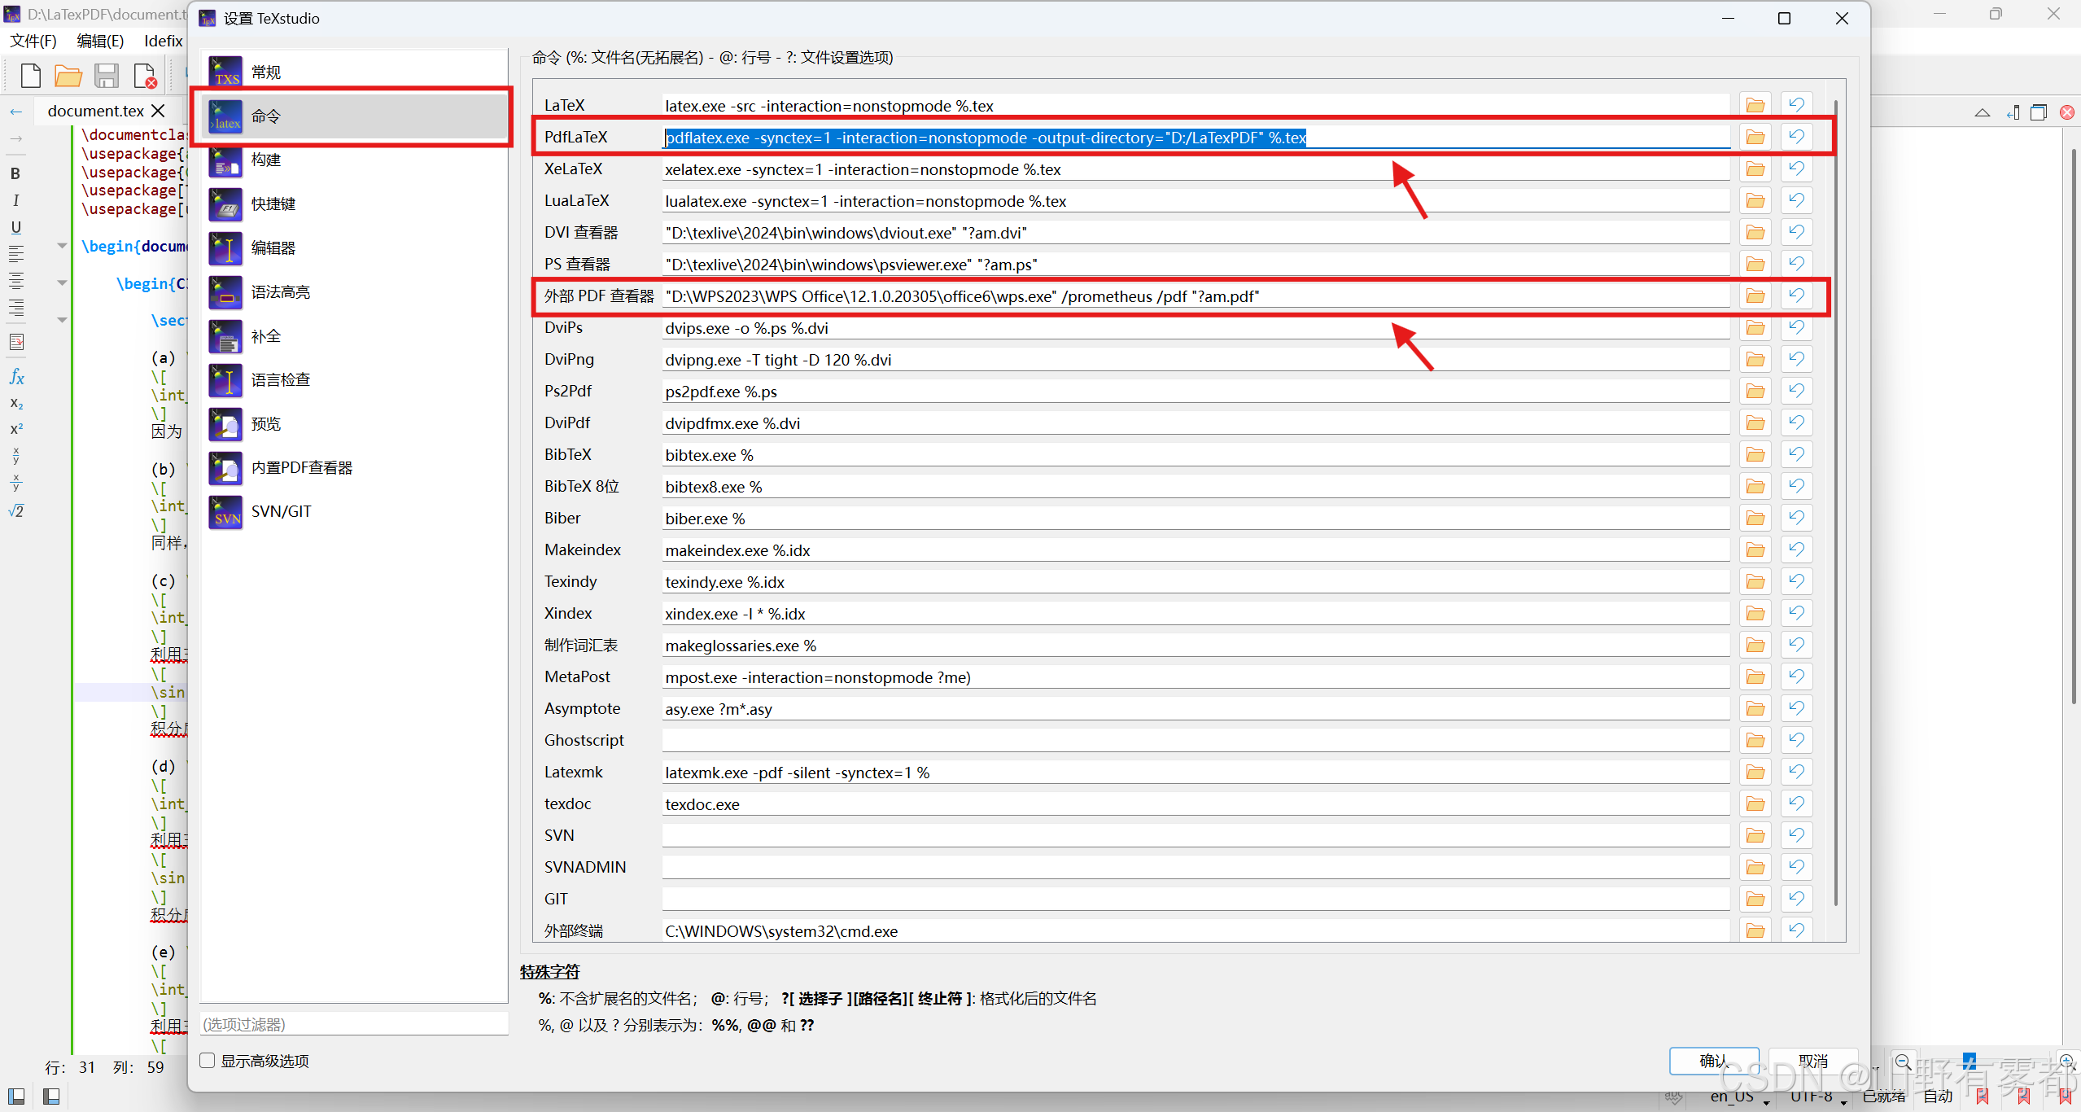
Task: Collapse the \section fold arrow in editor
Action: 62,320
